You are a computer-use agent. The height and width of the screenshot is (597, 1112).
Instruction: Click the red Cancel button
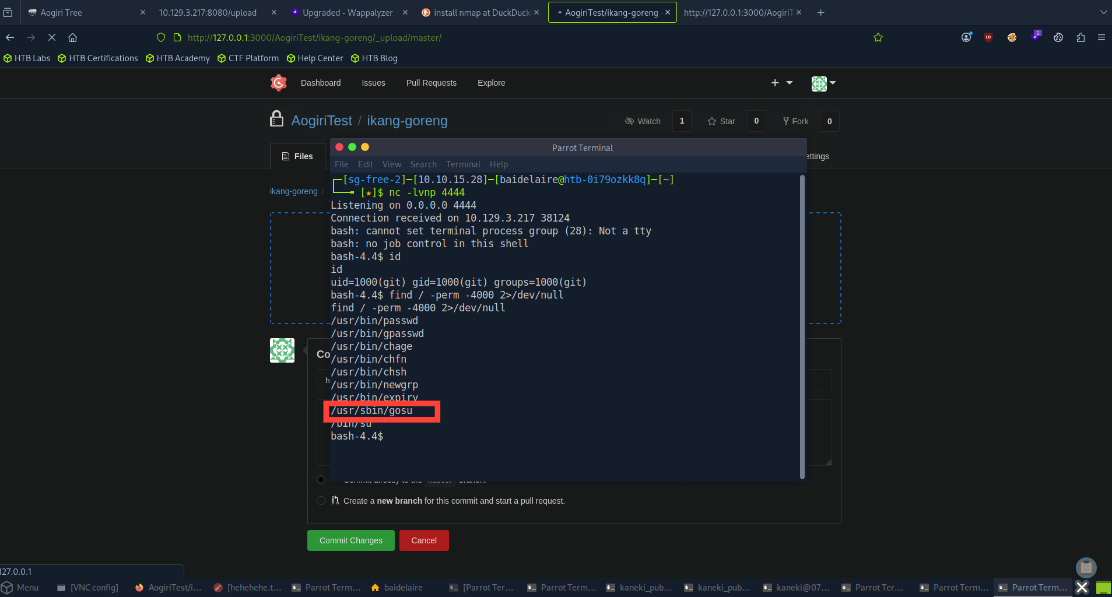(x=424, y=540)
